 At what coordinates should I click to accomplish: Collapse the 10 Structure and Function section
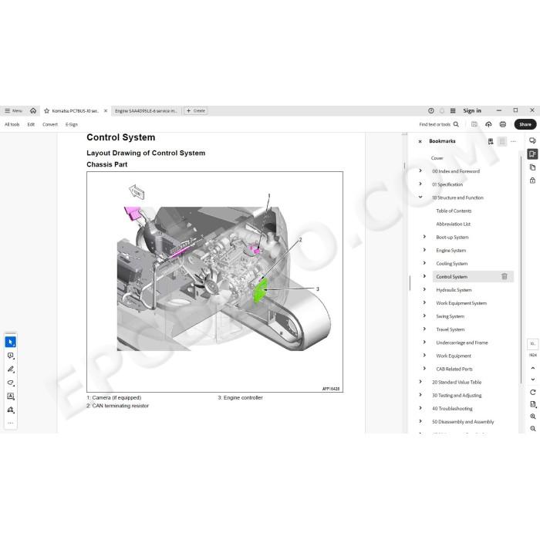420,197
